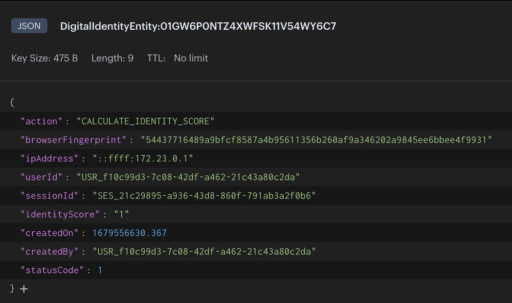Click the TTL value showing No limit
The image size is (512, 303).
pyautogui.click(x=191, y=58)
